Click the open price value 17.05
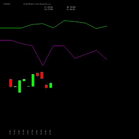This screenshot has height=139, width=139. 50,9
